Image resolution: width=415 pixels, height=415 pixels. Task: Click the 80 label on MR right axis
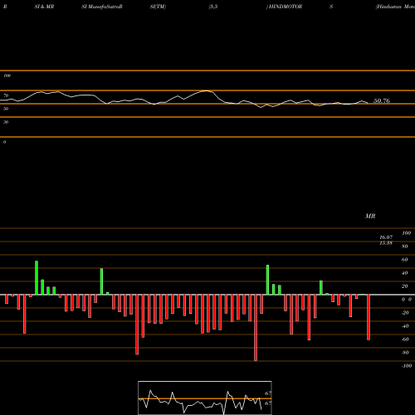coord(405,247)
